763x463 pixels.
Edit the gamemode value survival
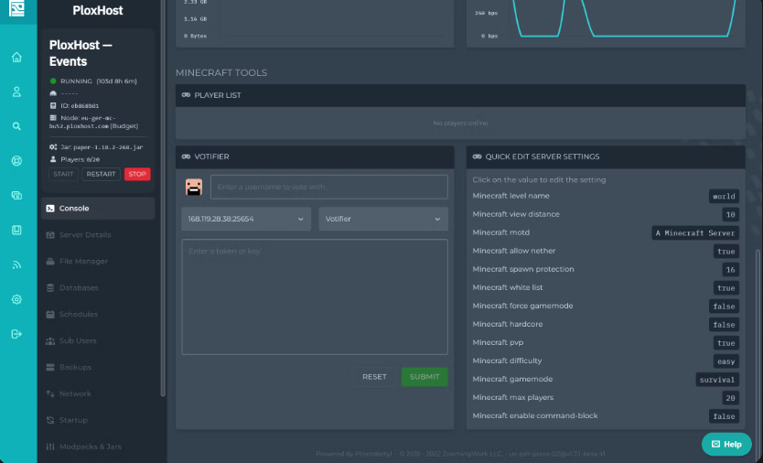717,380
